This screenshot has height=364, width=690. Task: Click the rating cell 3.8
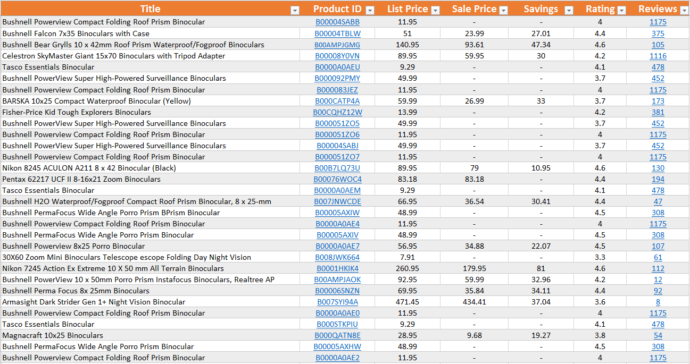[x=600, y=335]
